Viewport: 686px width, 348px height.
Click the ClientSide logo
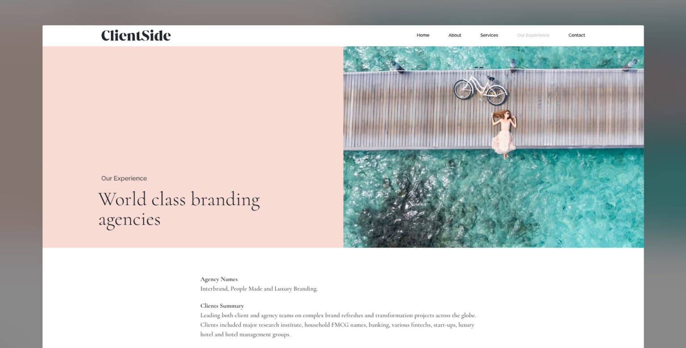click(x=136, y=35)
